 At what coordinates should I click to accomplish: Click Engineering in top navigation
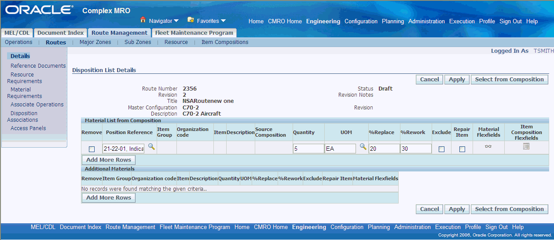pos(323,21)
